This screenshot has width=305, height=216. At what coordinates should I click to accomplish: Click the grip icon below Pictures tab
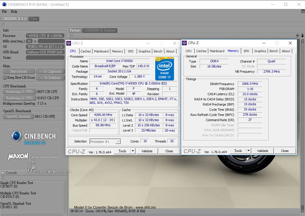pyautogui.click(x=72, y=35)
